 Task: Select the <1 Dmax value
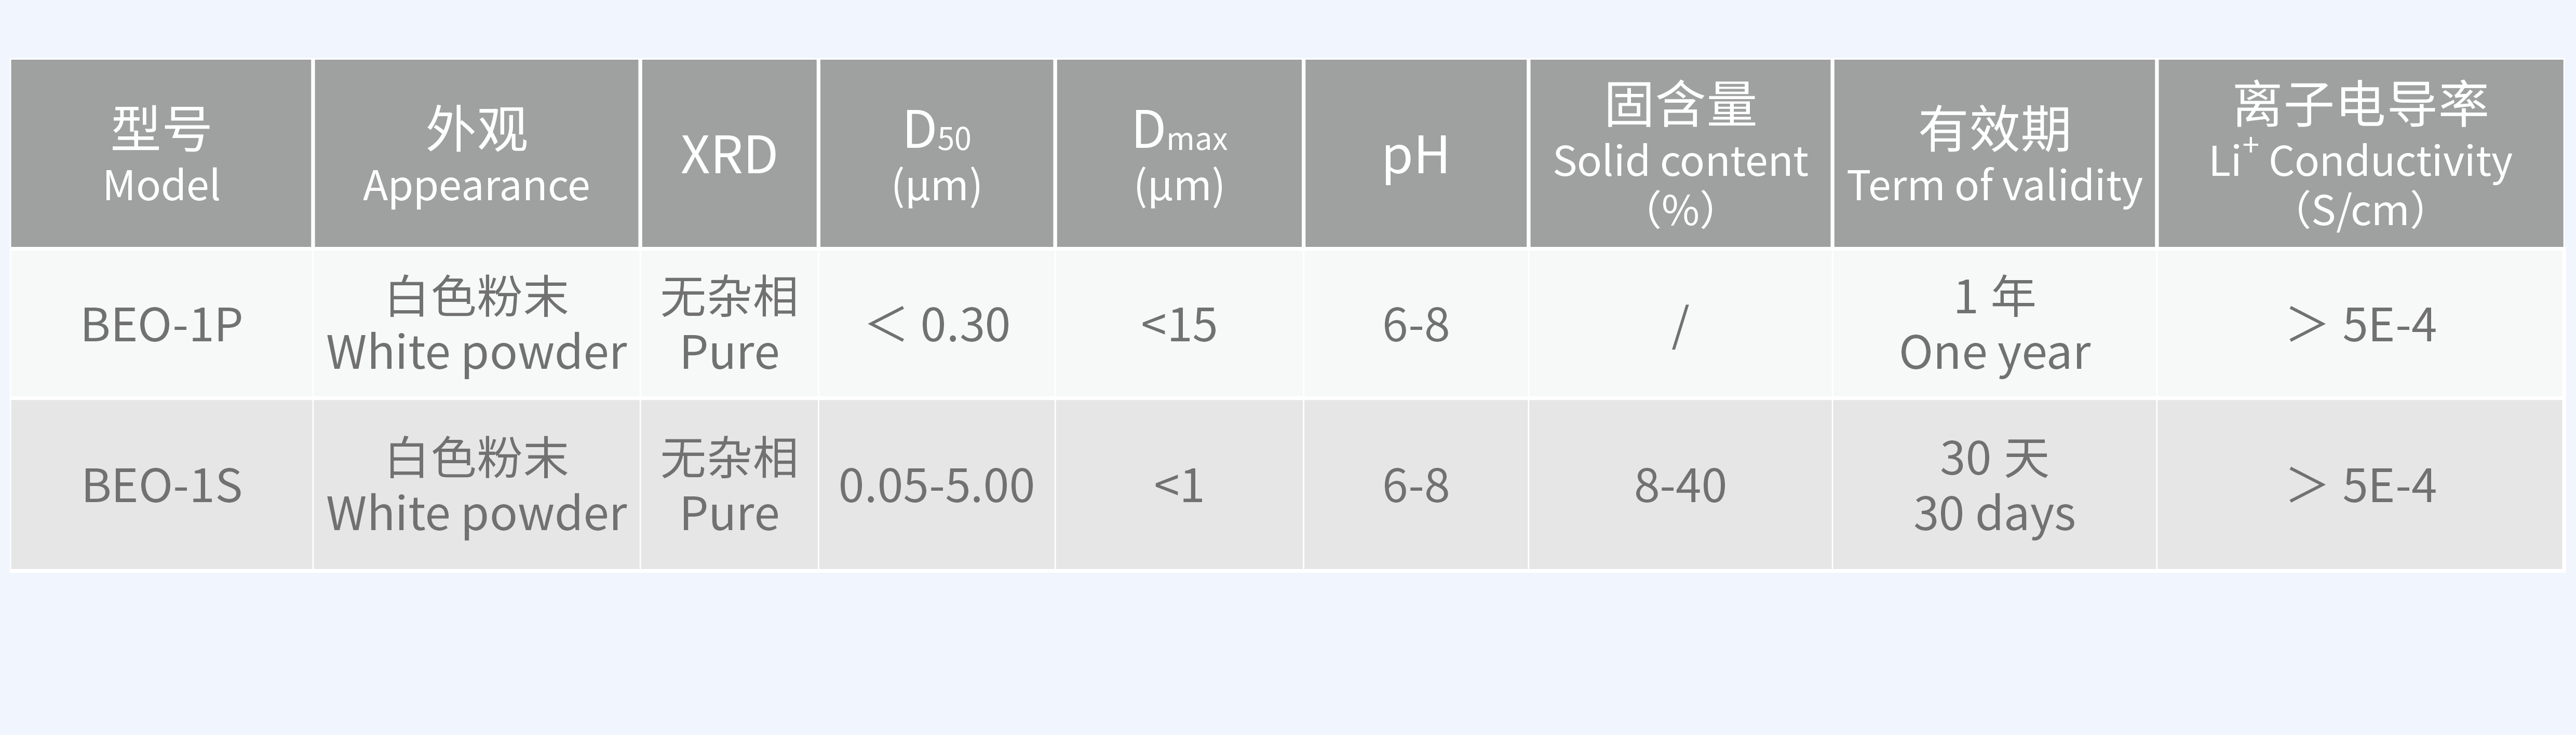point(1179,487)
